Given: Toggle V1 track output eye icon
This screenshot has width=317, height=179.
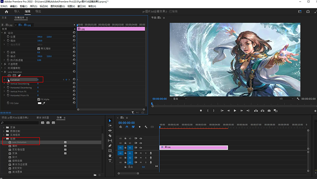Looking at the screenshot, I should (141, 148).
